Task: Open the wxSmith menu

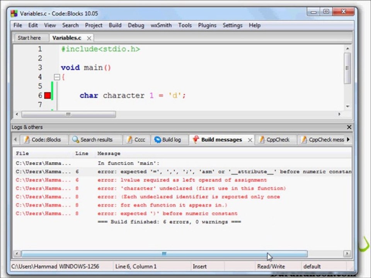Action: coord(161,25)
